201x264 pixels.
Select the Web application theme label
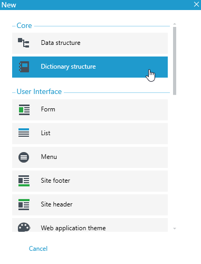coord(73,228)
